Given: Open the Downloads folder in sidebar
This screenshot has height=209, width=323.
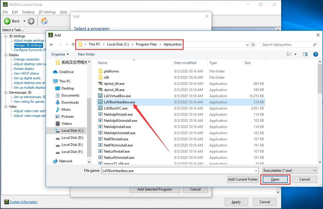Looking at the screenshot, I should (x=70, y=102).
